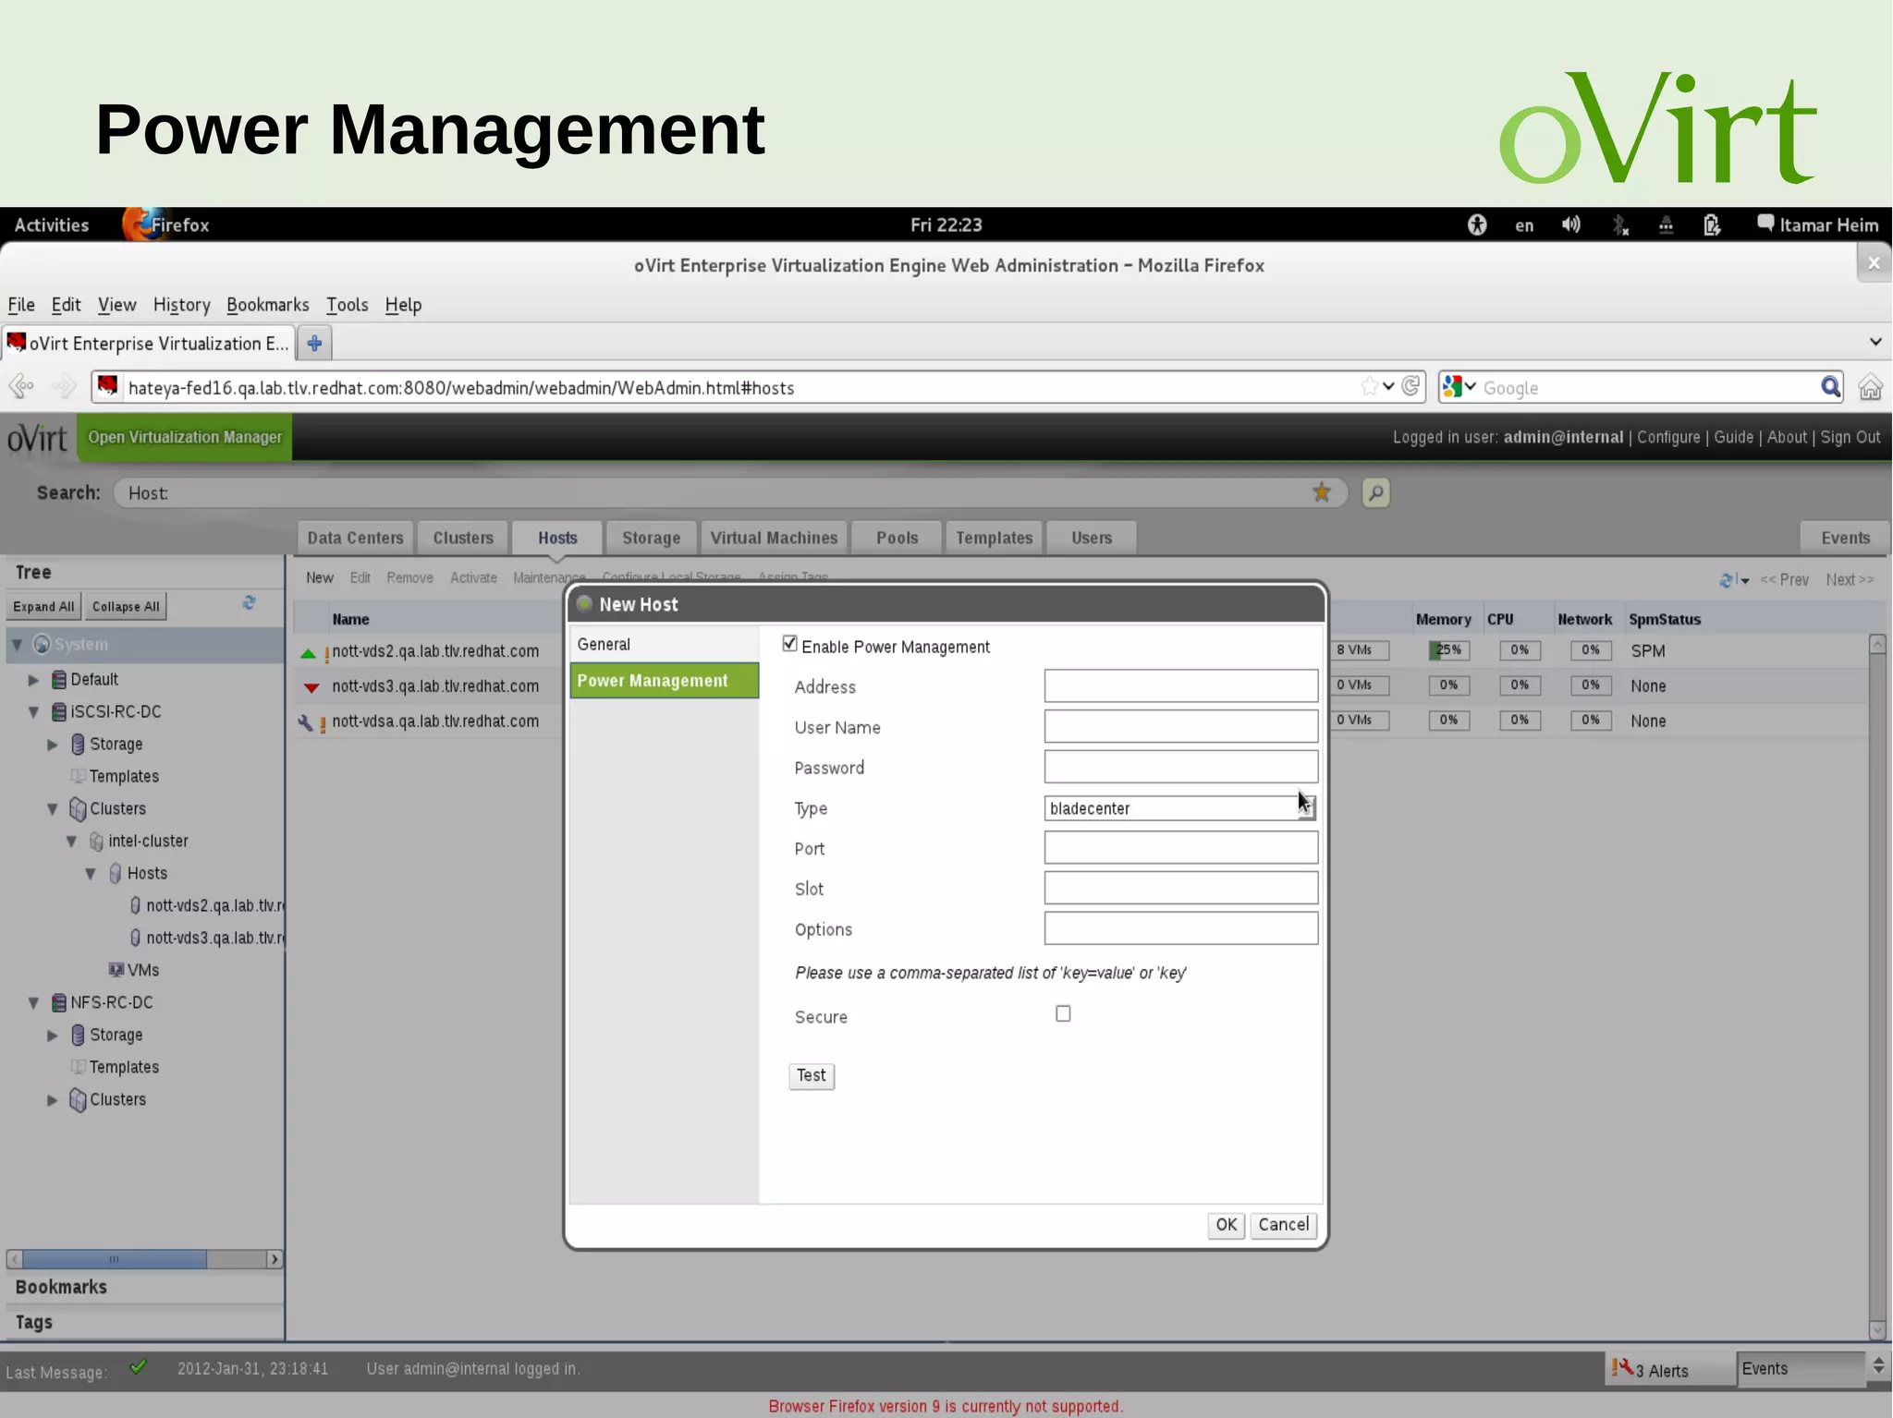Open the Bookmarks panel section
The height and width of the screenshot is (1418, 1893).
(x=144, y=1287)
